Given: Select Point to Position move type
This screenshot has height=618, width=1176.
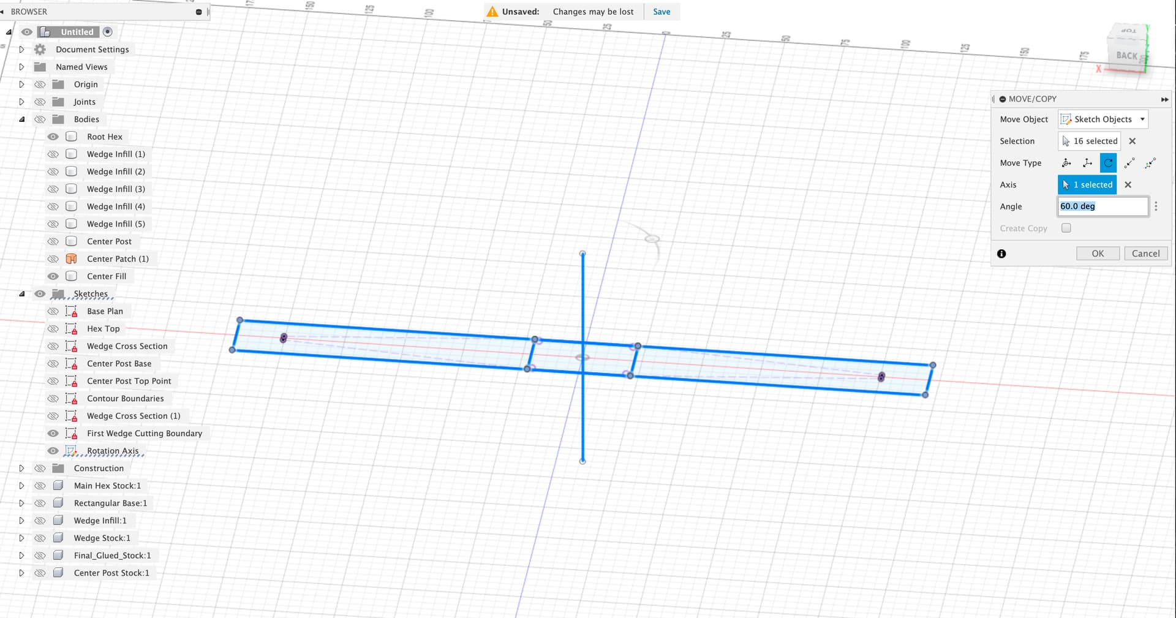Looking at the screenshot, I should [1150, 163].
